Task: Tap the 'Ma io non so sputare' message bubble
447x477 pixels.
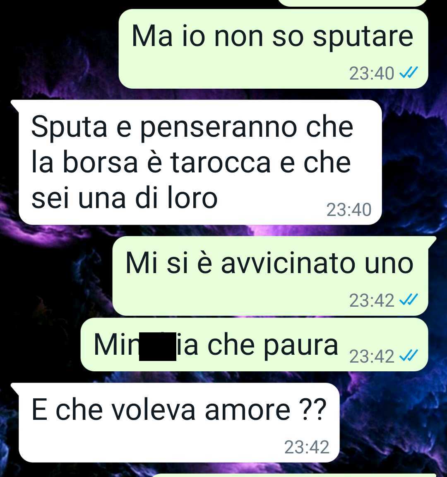Action: point(273,49)
